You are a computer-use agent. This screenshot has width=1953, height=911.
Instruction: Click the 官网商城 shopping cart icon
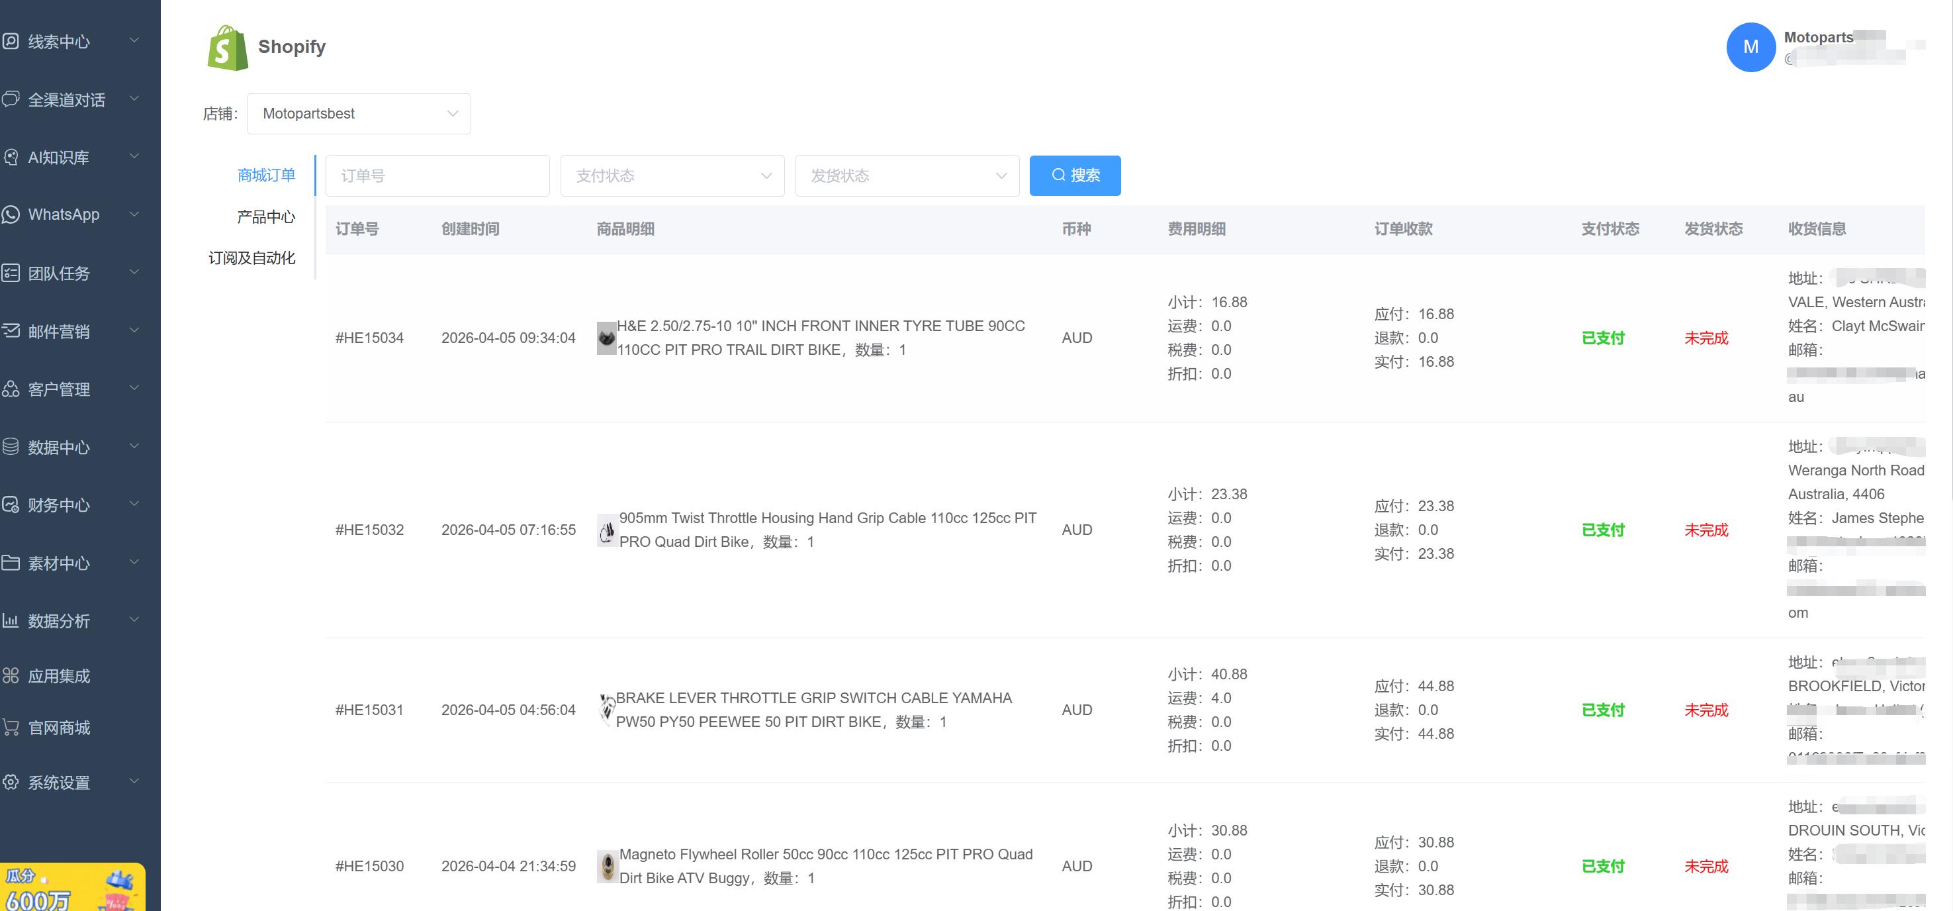11,728
